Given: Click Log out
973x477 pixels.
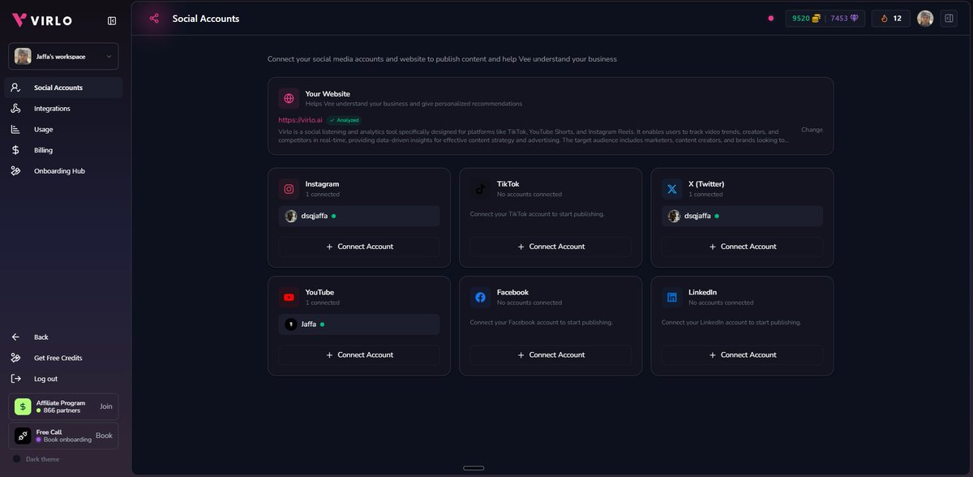Looking at the screenshot, I should [63, 379].
